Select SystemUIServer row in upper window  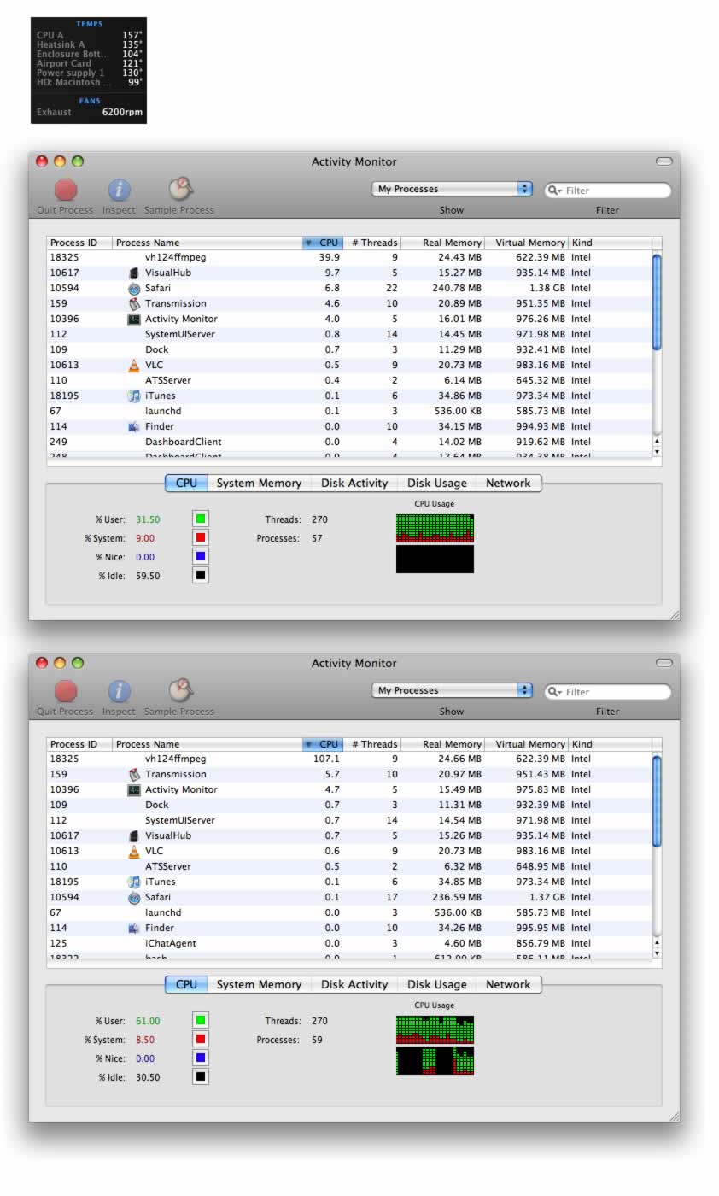coord(349,334)
